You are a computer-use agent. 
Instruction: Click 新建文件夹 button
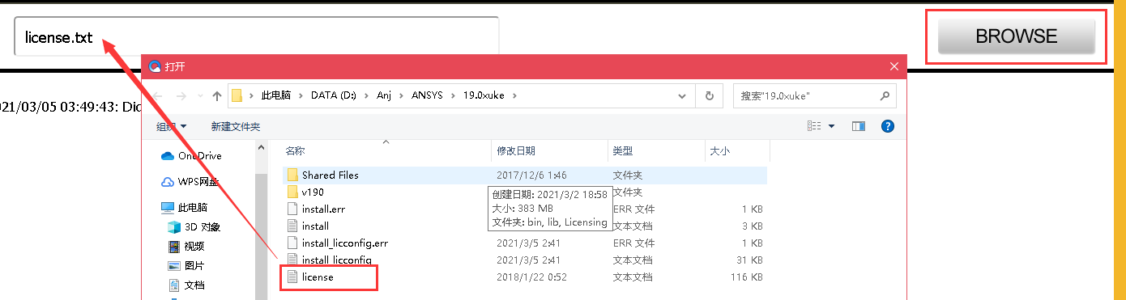pos(236,126)
